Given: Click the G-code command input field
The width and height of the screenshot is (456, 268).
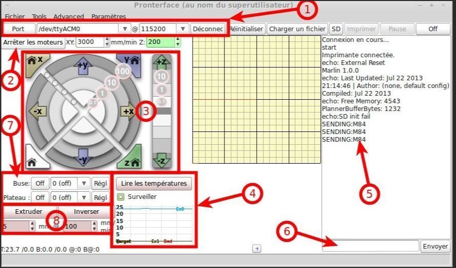Looking at the screenshot, I should [x=370, y=246].
